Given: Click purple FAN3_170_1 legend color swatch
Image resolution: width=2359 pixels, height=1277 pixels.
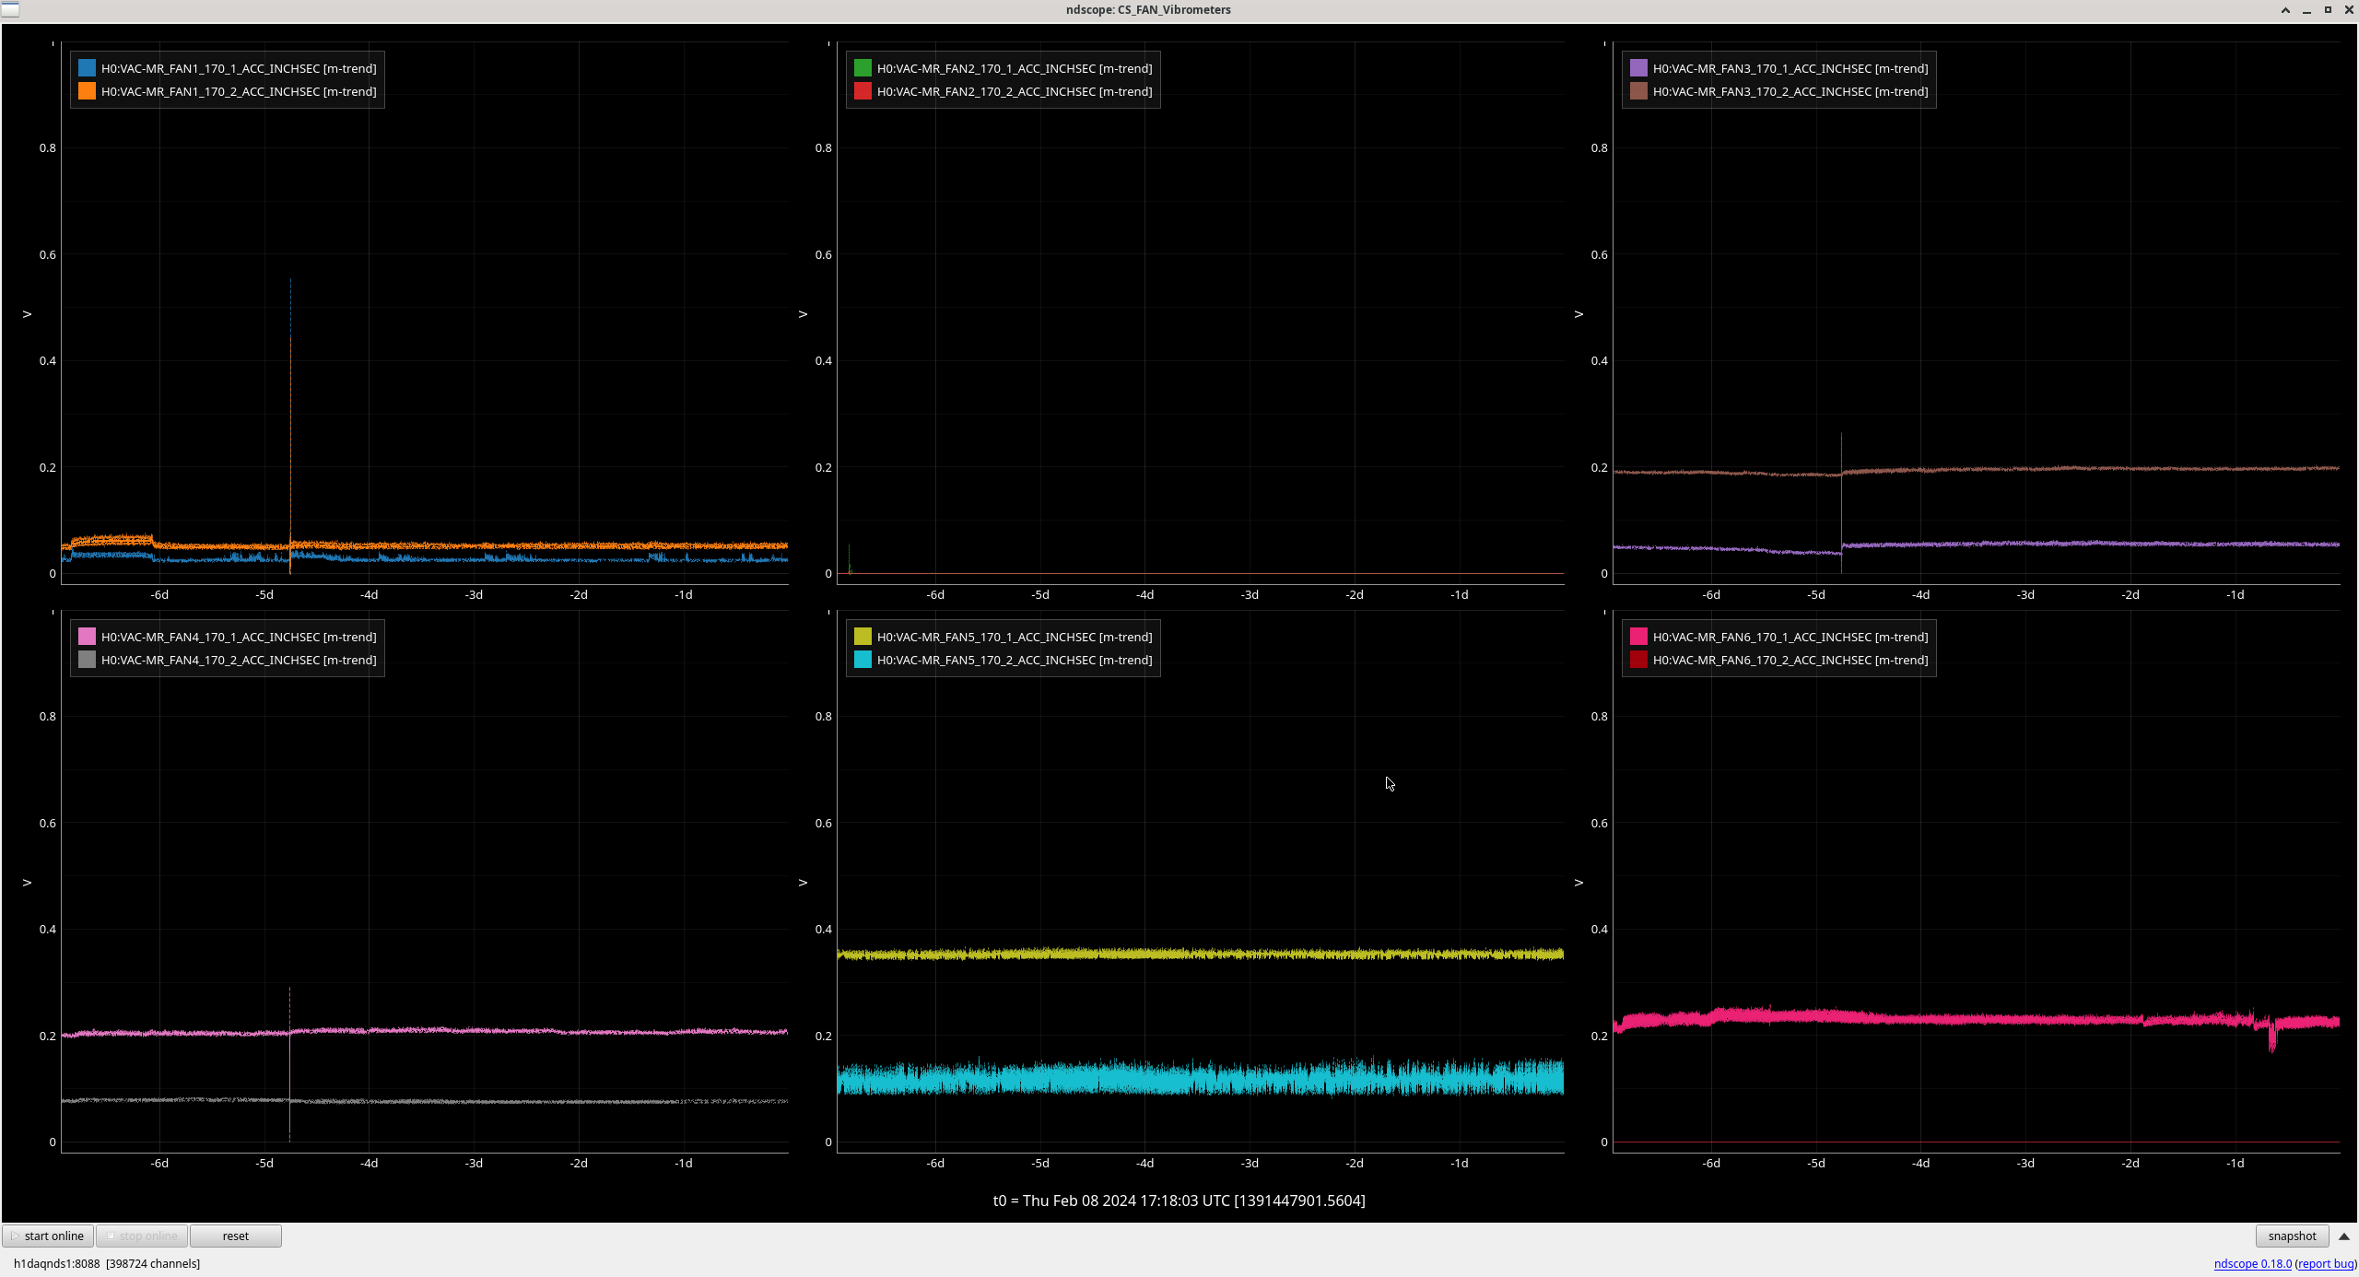Looking at the screenshot, I should click(x=1638, y=68).
